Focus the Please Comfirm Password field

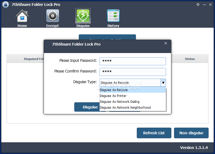point(133,72)
